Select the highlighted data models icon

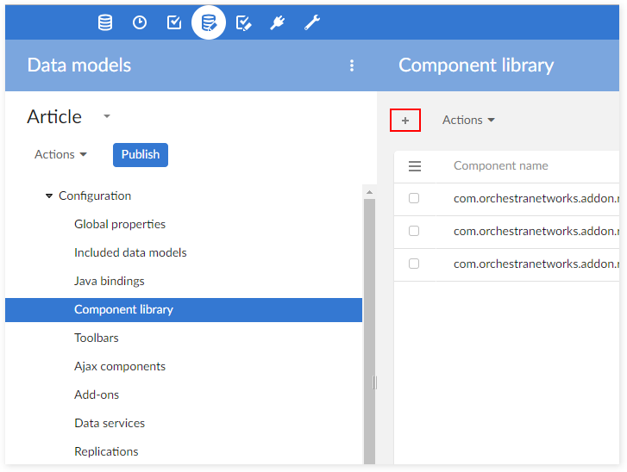pos(209,23)
